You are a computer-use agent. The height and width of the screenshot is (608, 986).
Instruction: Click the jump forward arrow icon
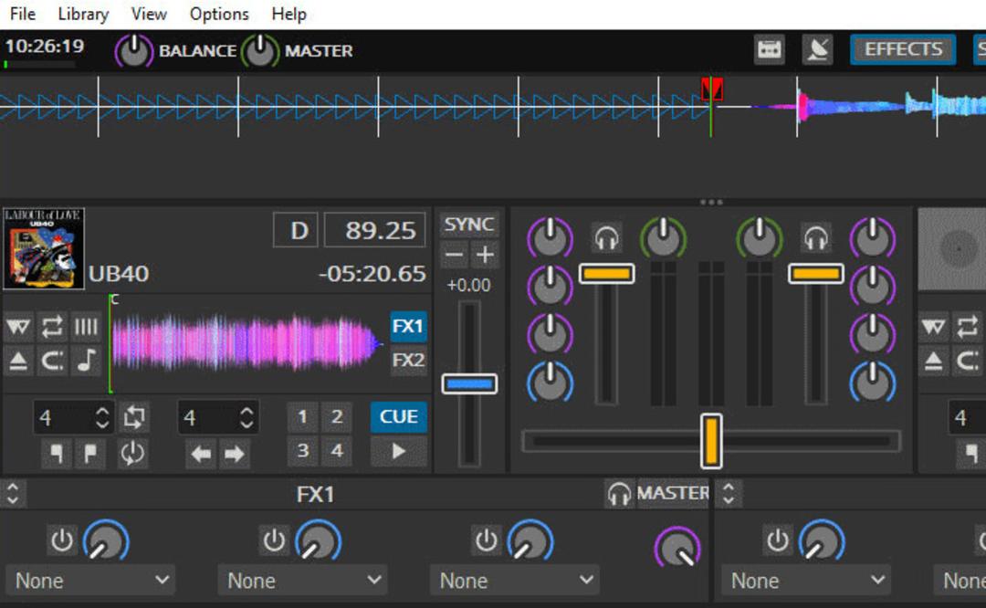pos(235,454)
